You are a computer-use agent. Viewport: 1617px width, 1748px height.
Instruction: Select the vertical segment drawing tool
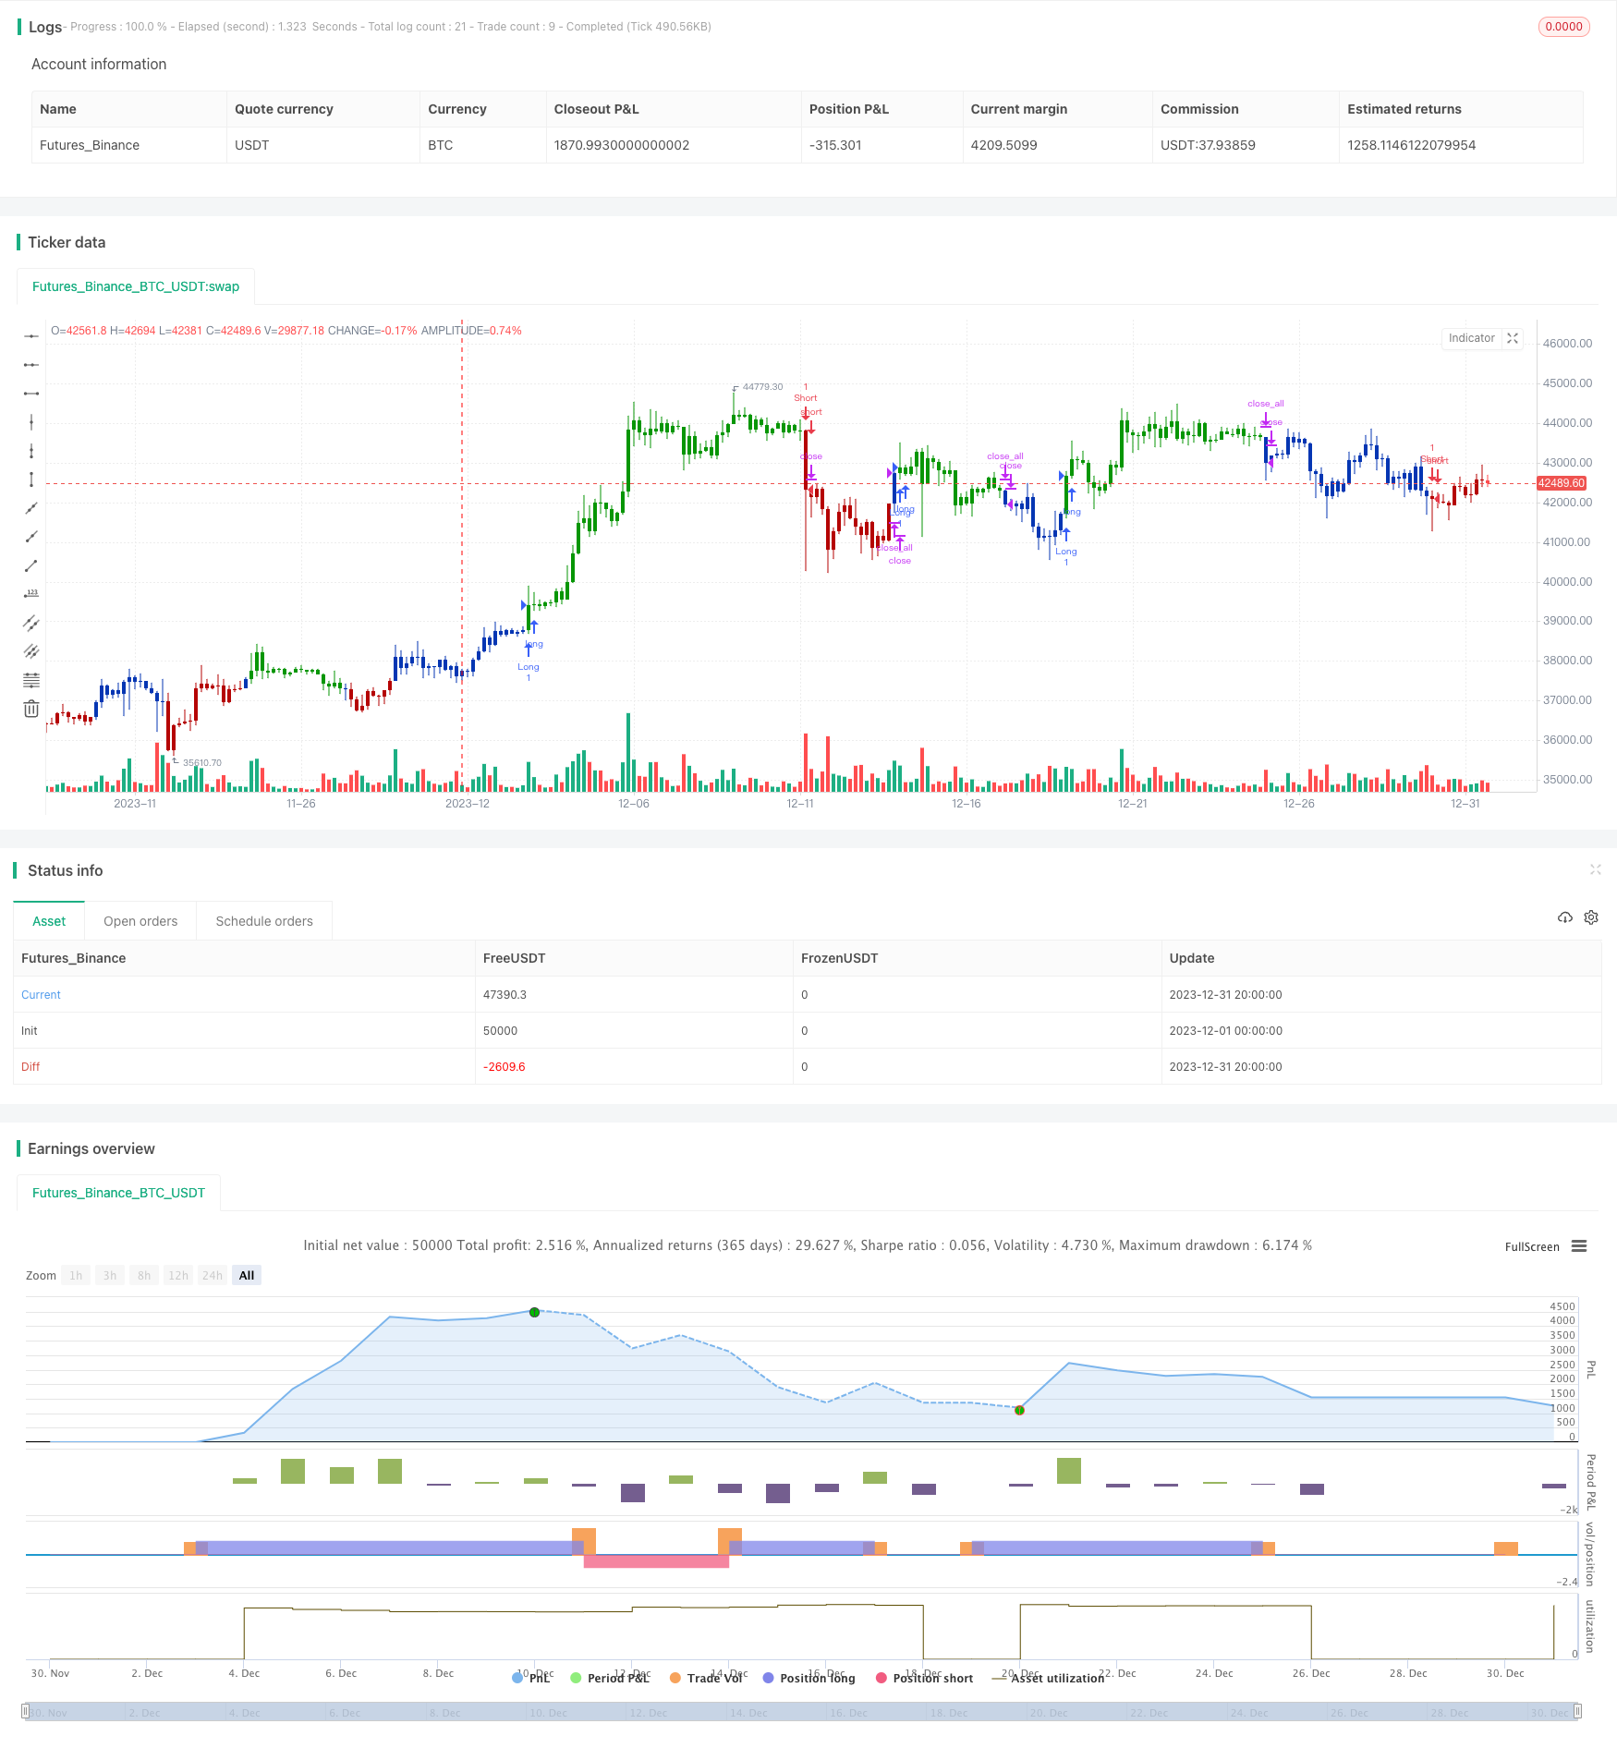tap(31, 479)
